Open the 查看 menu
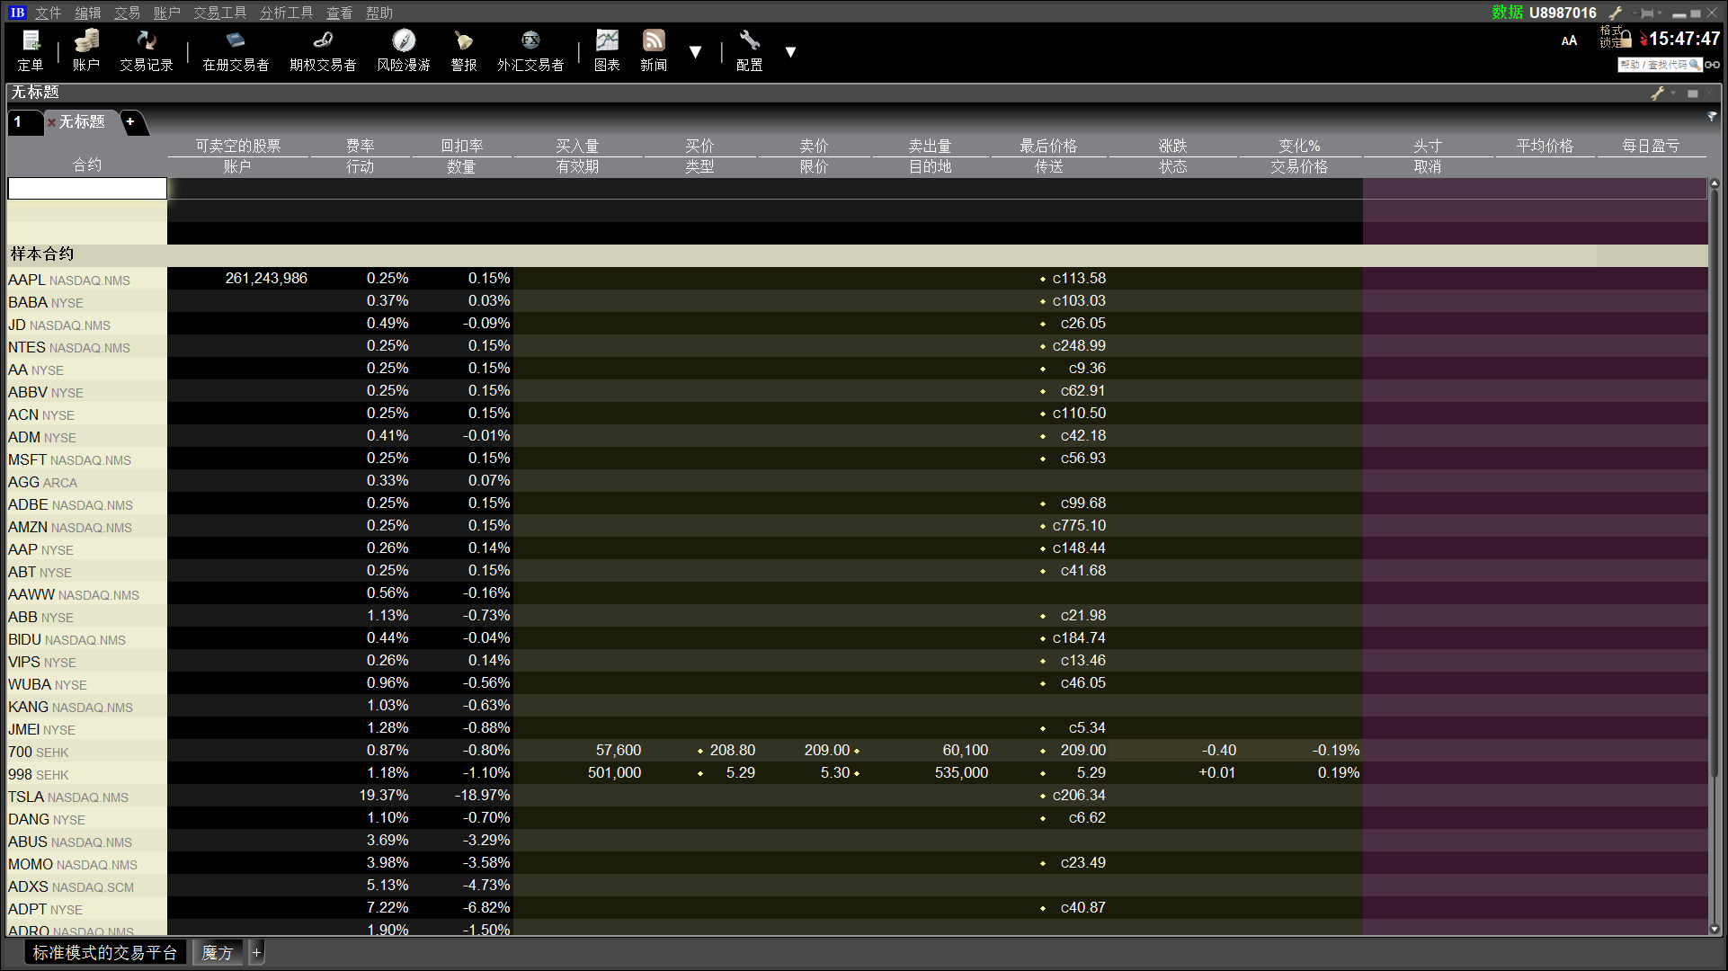 coord(339,13)
